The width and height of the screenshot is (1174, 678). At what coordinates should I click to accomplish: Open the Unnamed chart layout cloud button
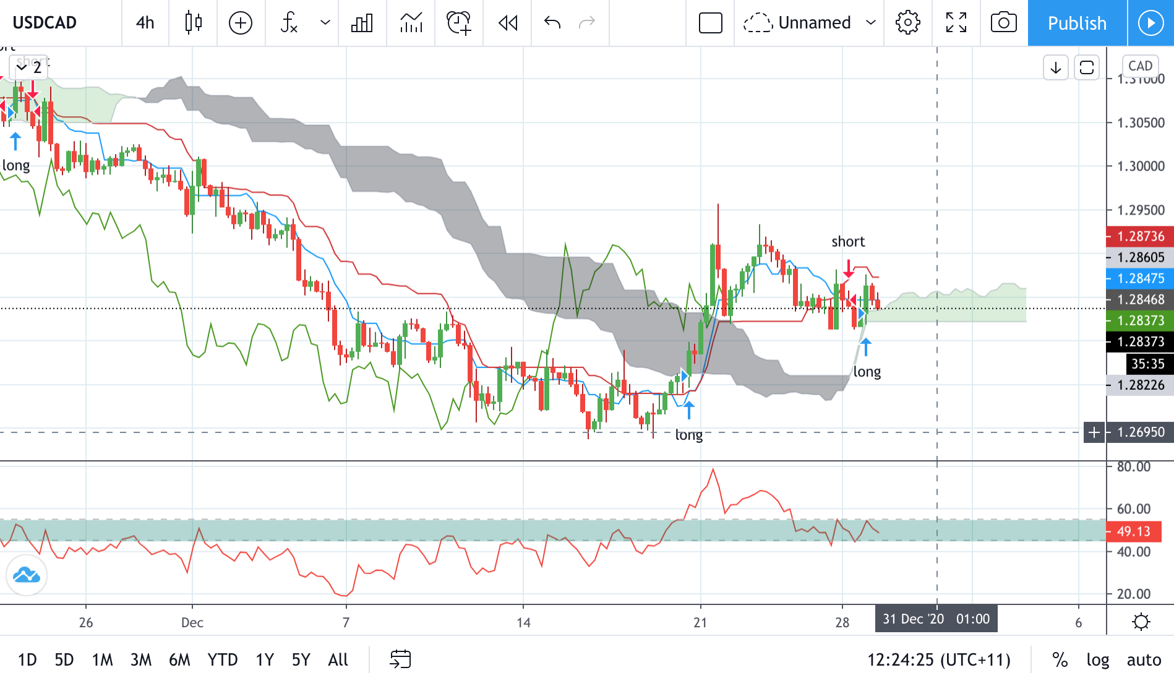point(797,23)
